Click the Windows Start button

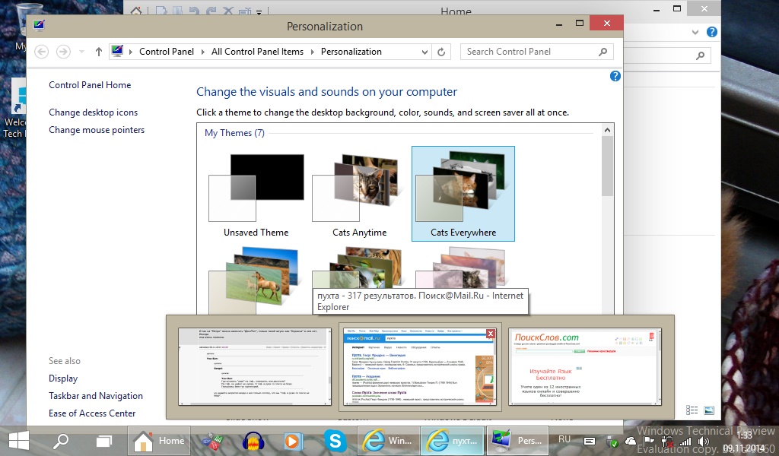pyautogui.click(x=19, y=441)
